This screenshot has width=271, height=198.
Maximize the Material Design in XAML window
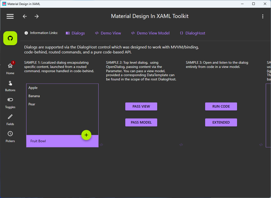tap(254, 4)
